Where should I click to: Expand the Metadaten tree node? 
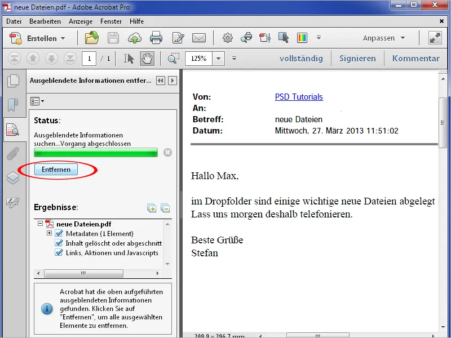(x=49, y=233)
